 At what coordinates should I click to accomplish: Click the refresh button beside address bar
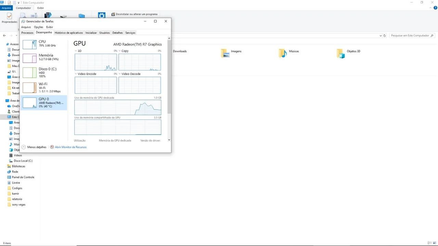[x=385, y=36]
